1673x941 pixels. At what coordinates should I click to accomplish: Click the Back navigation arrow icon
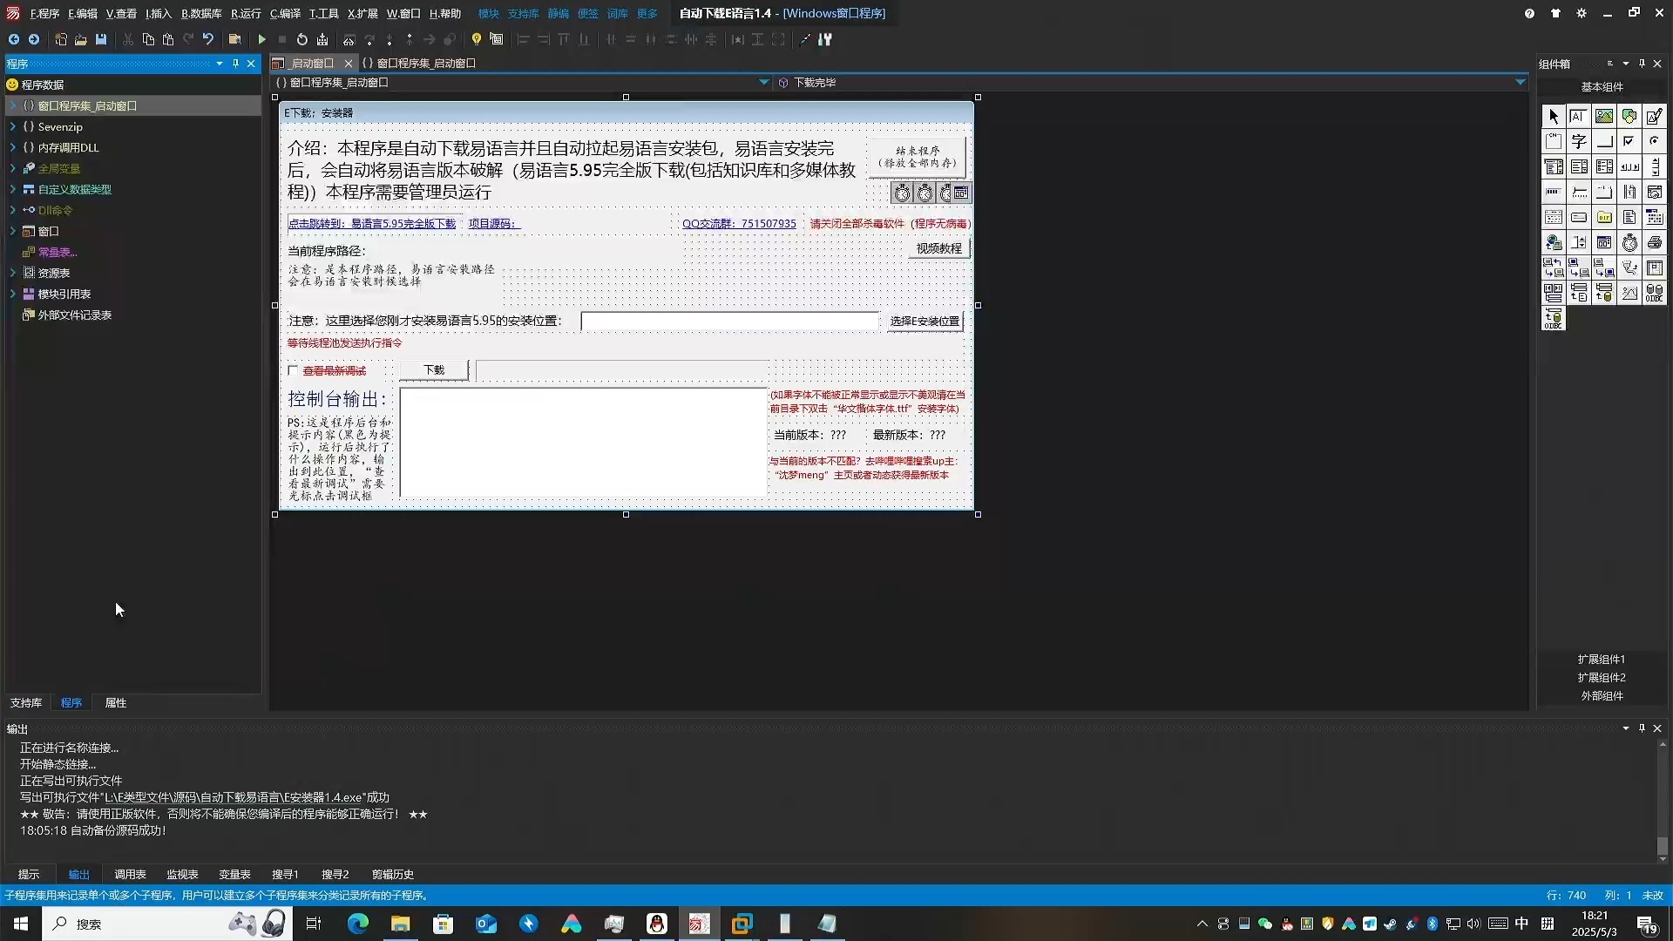click(x=13, y=39)
